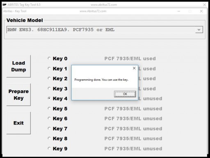
Task: Open the Vehicle Model dropdown arrow
Action: click(x=199, y=30)
